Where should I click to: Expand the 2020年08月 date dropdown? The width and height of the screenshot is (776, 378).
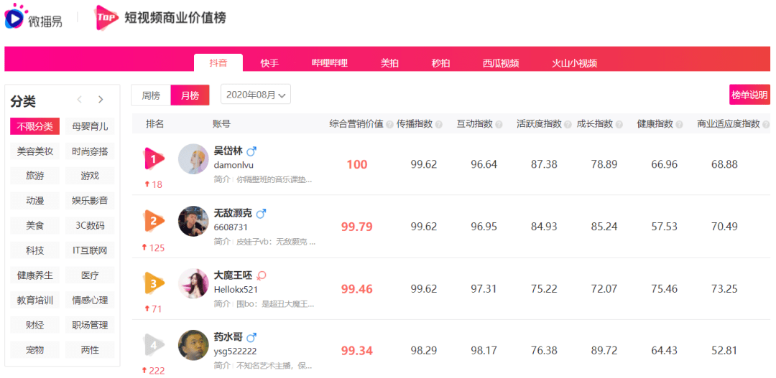255,95
